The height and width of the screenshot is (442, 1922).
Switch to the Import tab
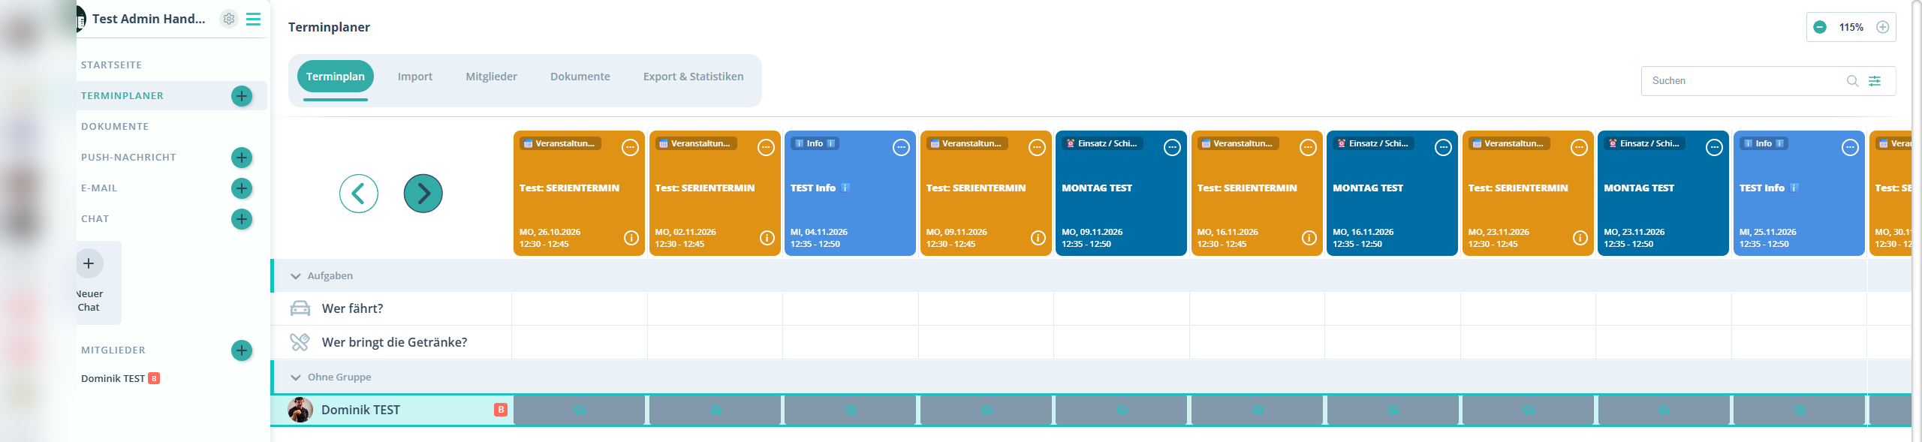(x=415, y=77)
